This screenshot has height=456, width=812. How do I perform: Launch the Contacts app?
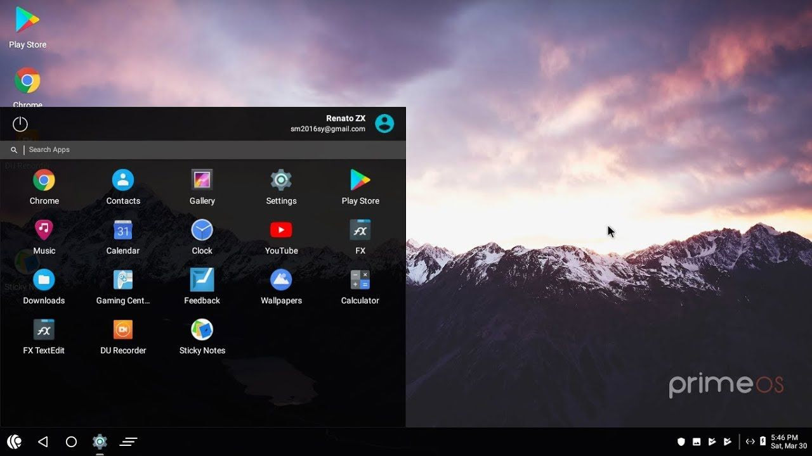point(123,187)
